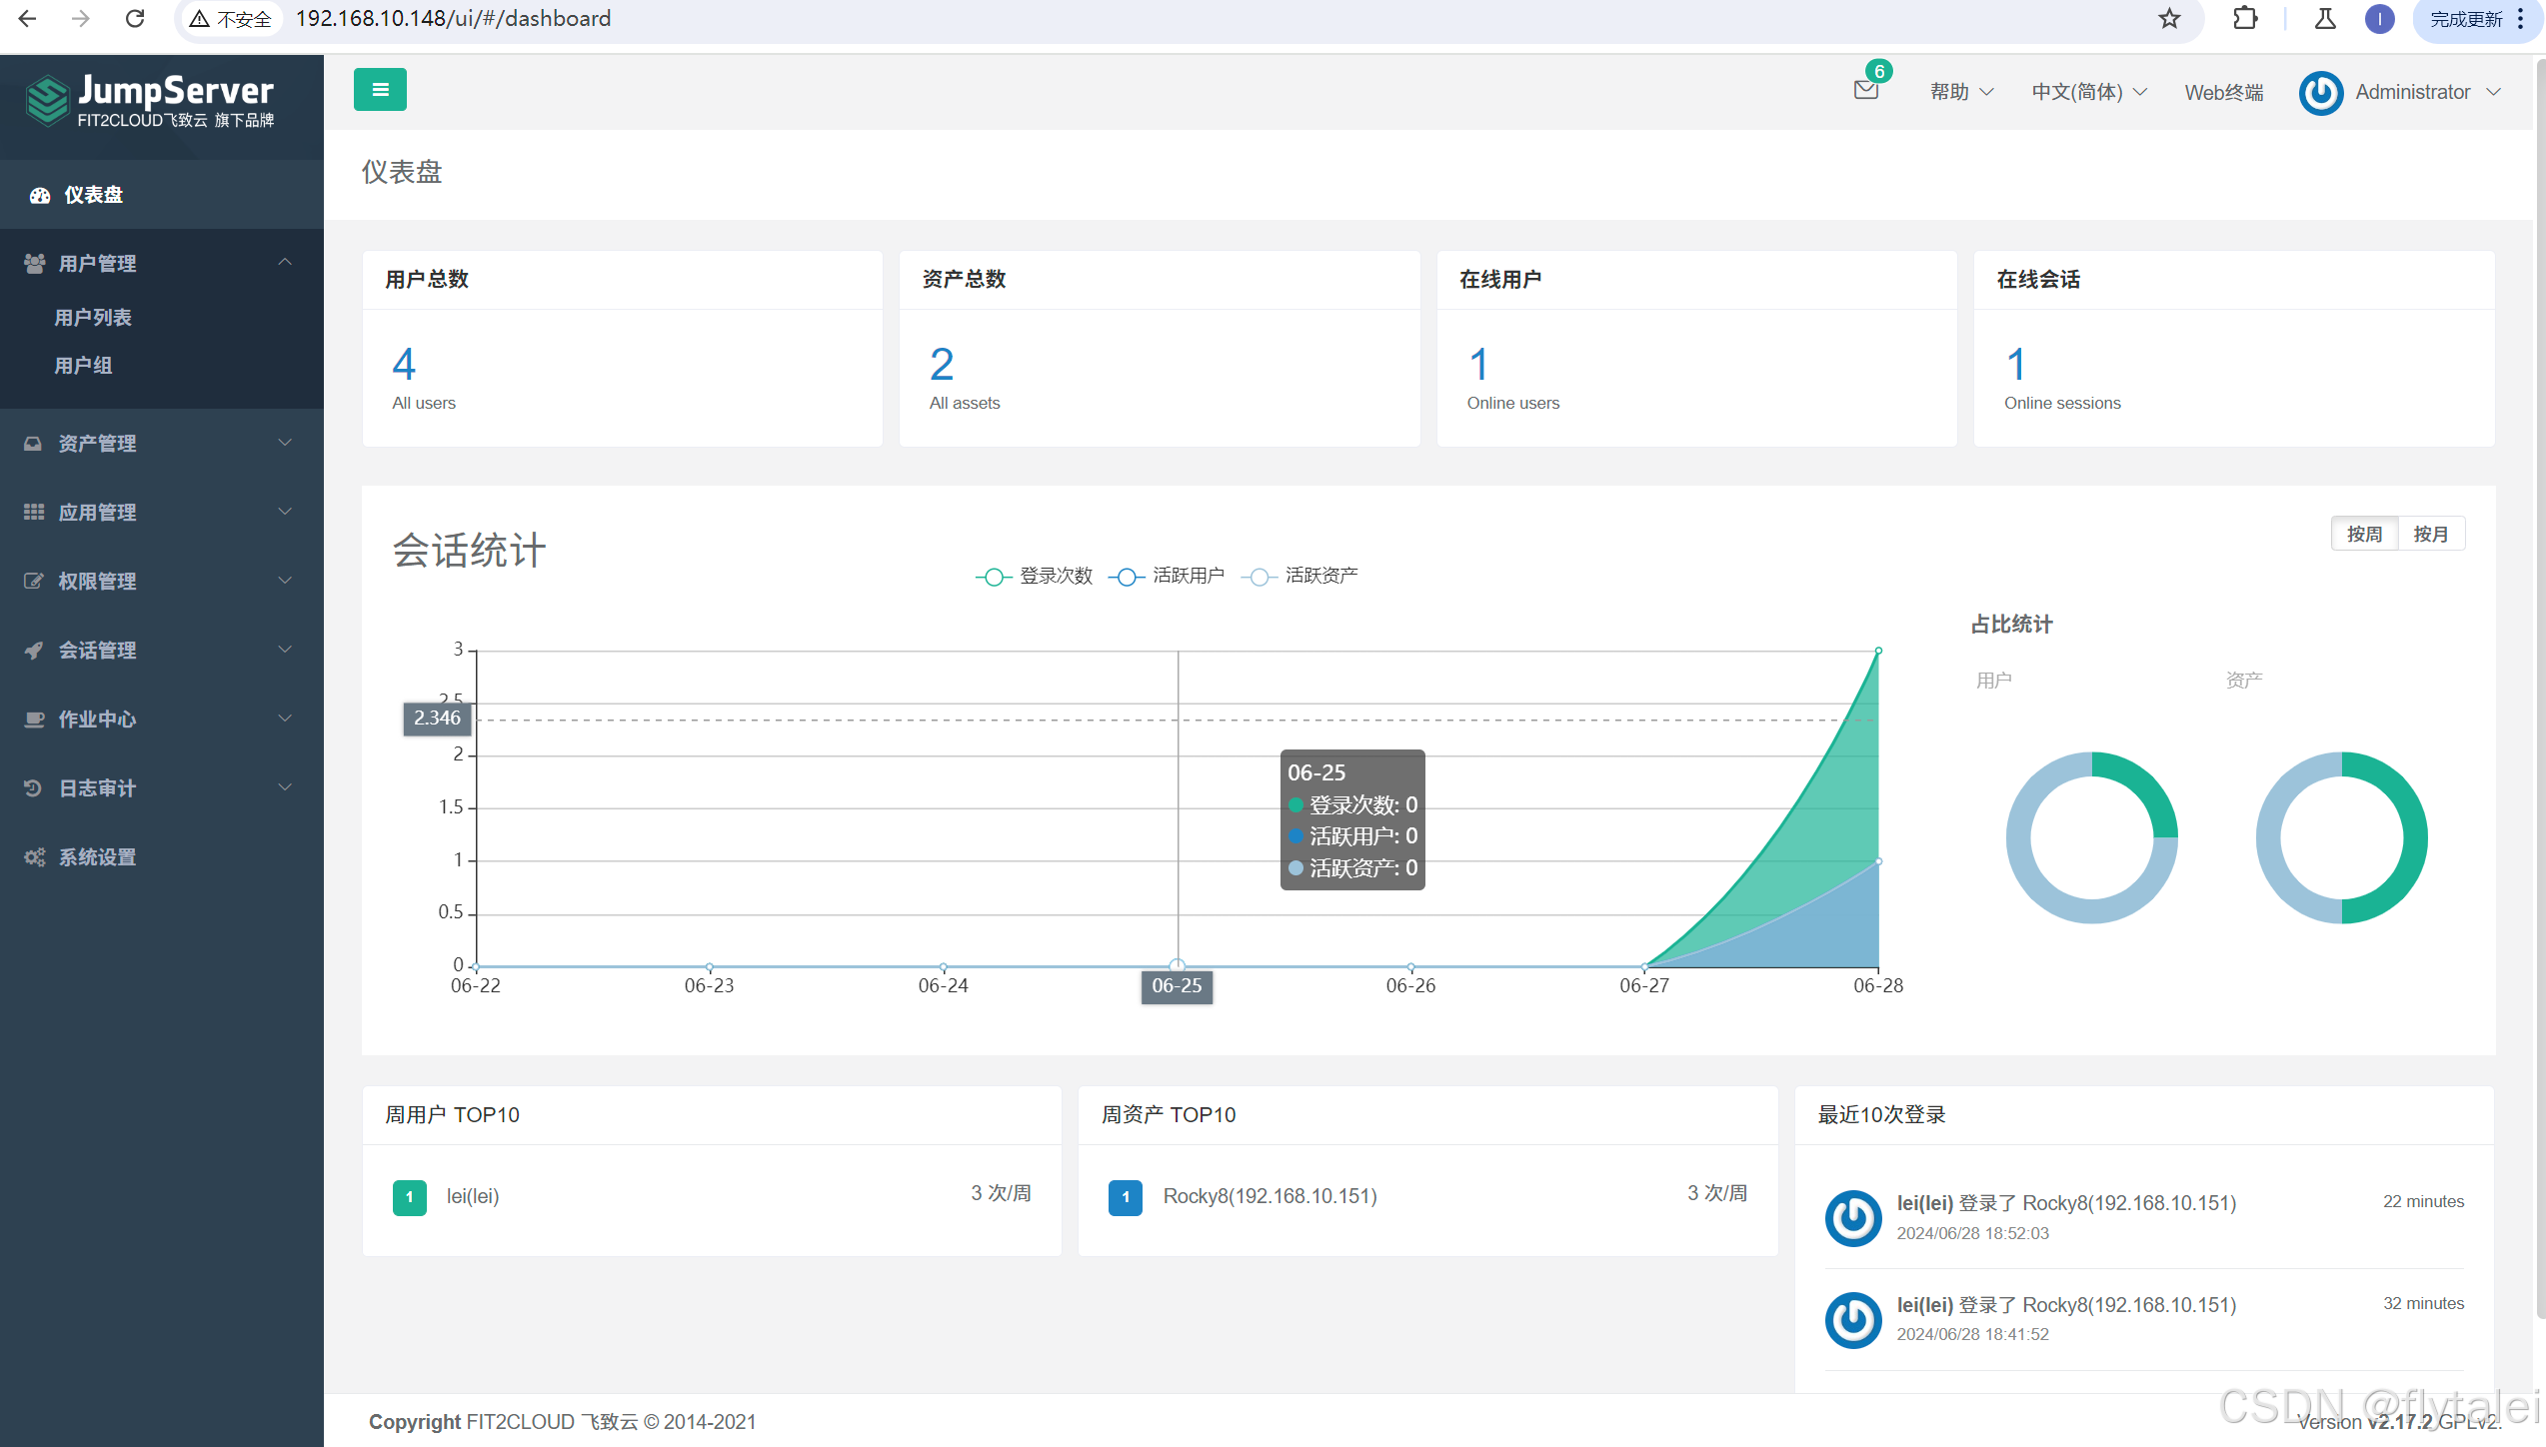This screenshot has width=2546, height=1447.
Task: Reload the page with the refresh icon
Action: tap(135, 19)
